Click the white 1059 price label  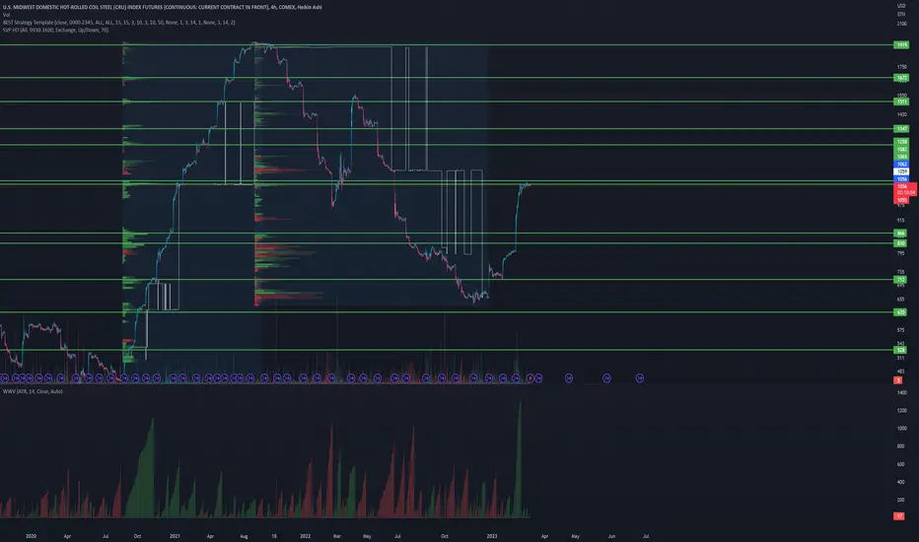901,171
